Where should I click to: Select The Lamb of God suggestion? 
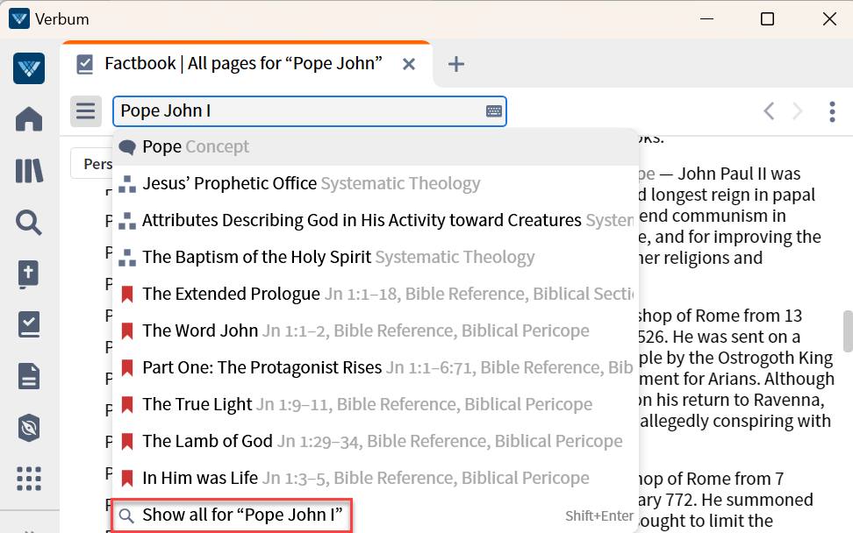click(x=376, y=441)
